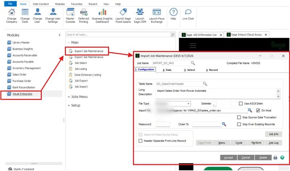
Task: Collapse the Main task group
Action: (69, 43)
